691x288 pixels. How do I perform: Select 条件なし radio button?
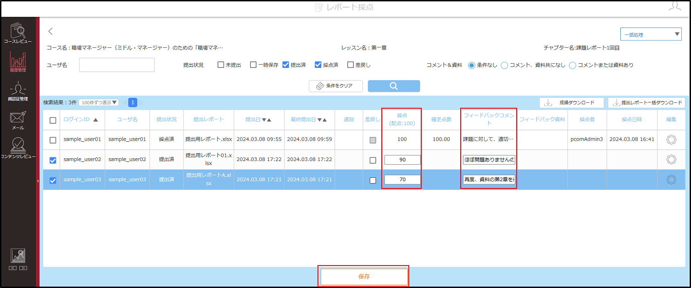pos(471,65)
